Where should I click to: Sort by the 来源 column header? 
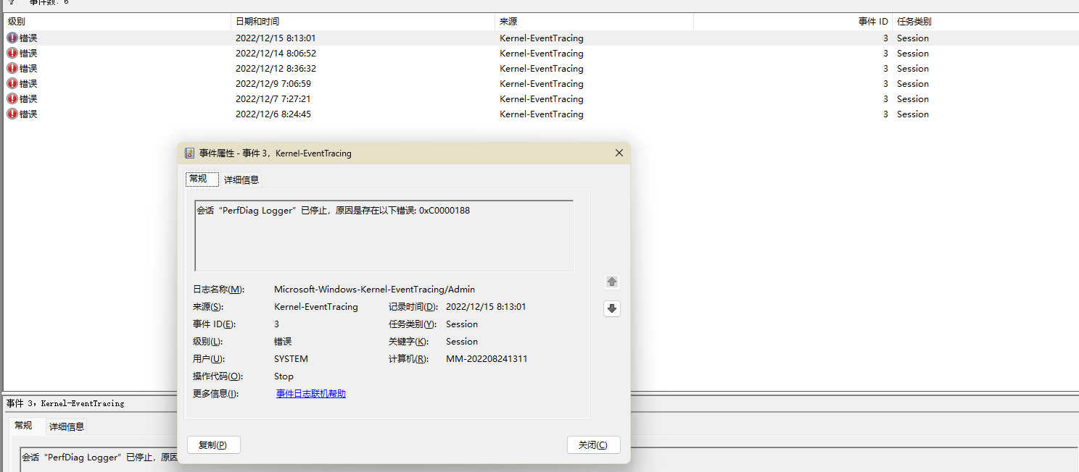coord(594,22)
